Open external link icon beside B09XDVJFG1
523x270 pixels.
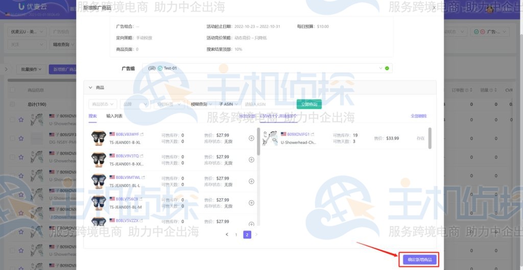(x=313, y=134)
